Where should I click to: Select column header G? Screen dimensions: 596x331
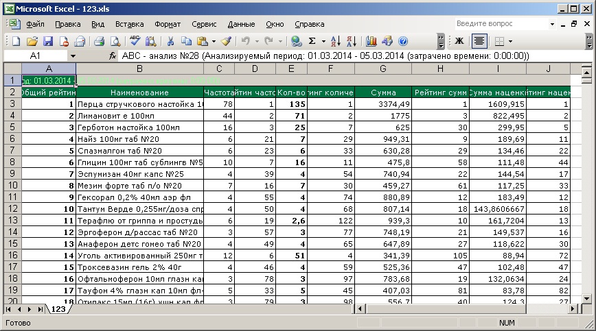[382, 69]
